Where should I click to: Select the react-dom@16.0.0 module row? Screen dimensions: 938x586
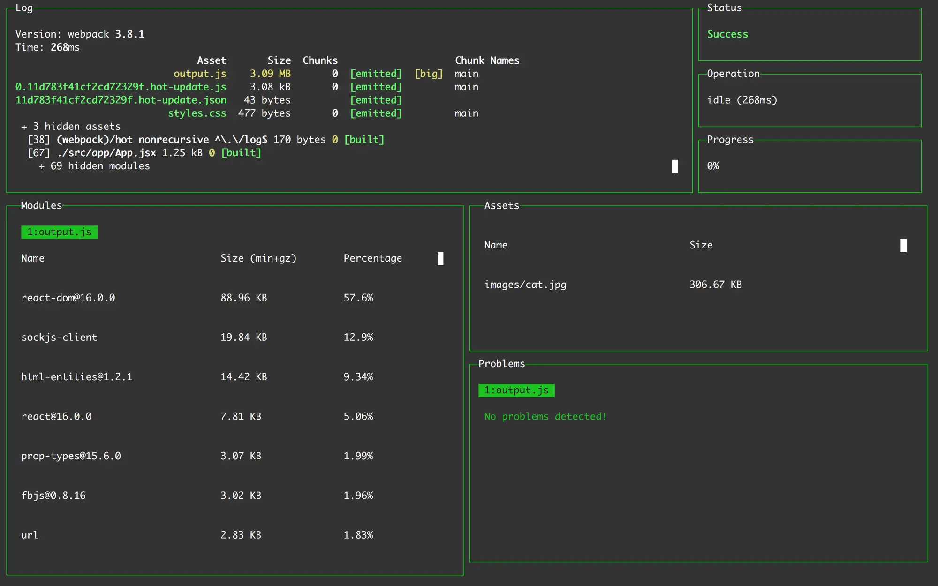click(68, 298)
